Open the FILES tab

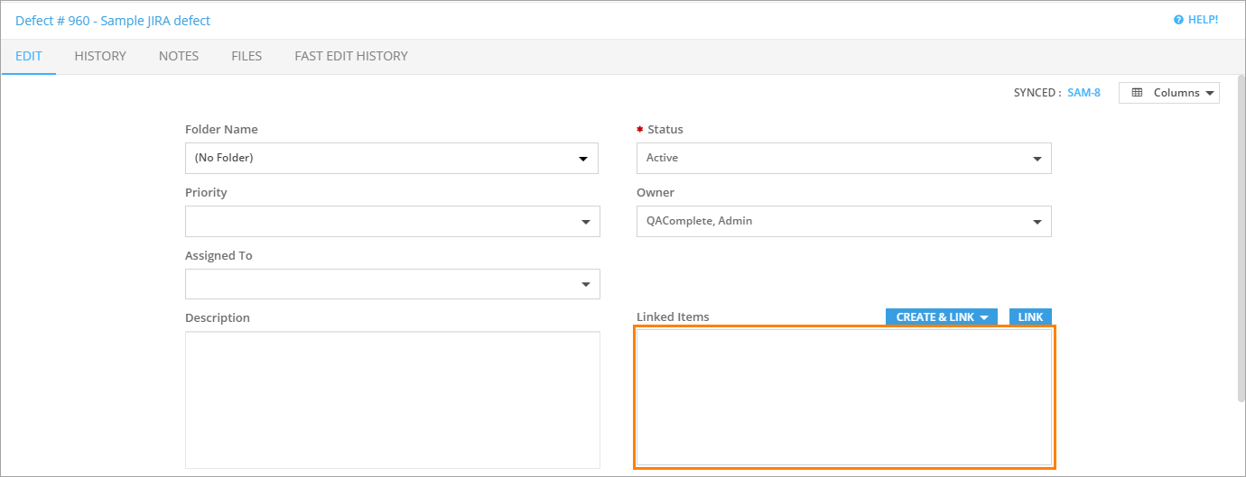click(x=246, y=56)
